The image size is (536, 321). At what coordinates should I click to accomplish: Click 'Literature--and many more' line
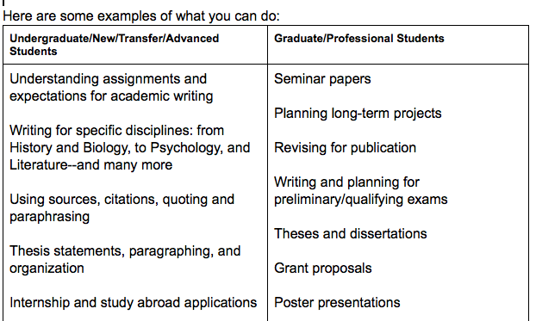coord(91,165)
